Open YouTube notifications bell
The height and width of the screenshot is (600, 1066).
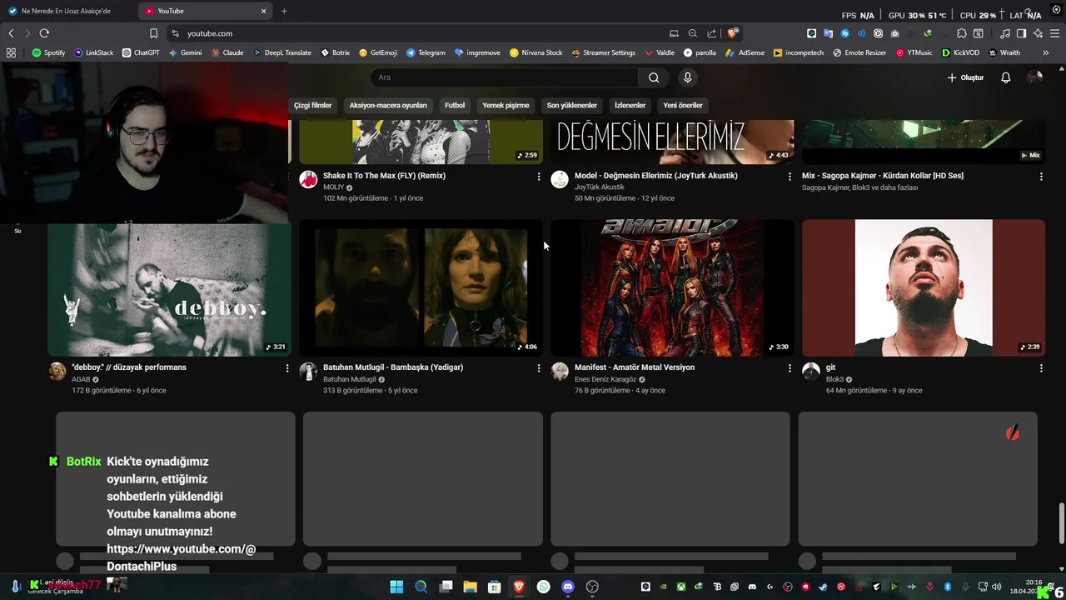click(1005, 77)
